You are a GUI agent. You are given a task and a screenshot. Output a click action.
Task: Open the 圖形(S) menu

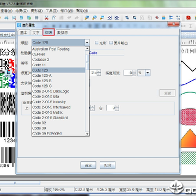coord(37,11)
